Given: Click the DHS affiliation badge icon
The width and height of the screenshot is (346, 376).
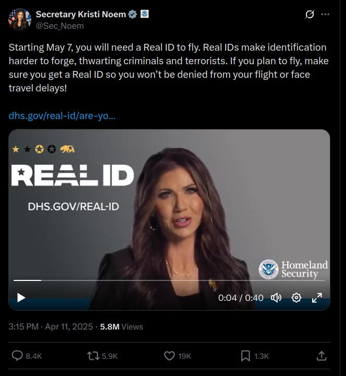Looking at the screenshot, I should [144, 14].
